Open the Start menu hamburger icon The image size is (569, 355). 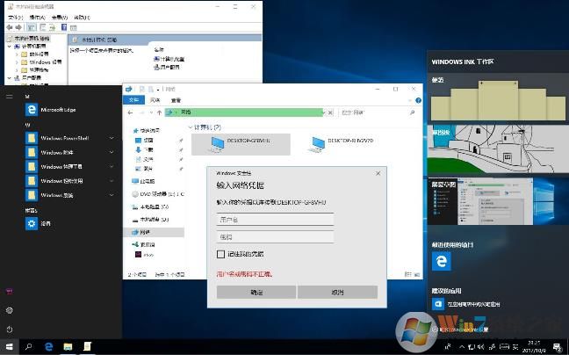[x=9, y=95]
